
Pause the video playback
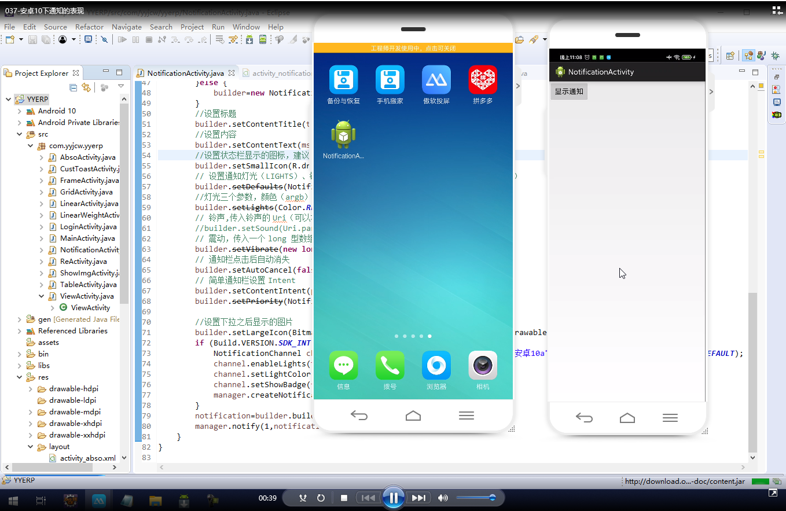pos(393,498)
